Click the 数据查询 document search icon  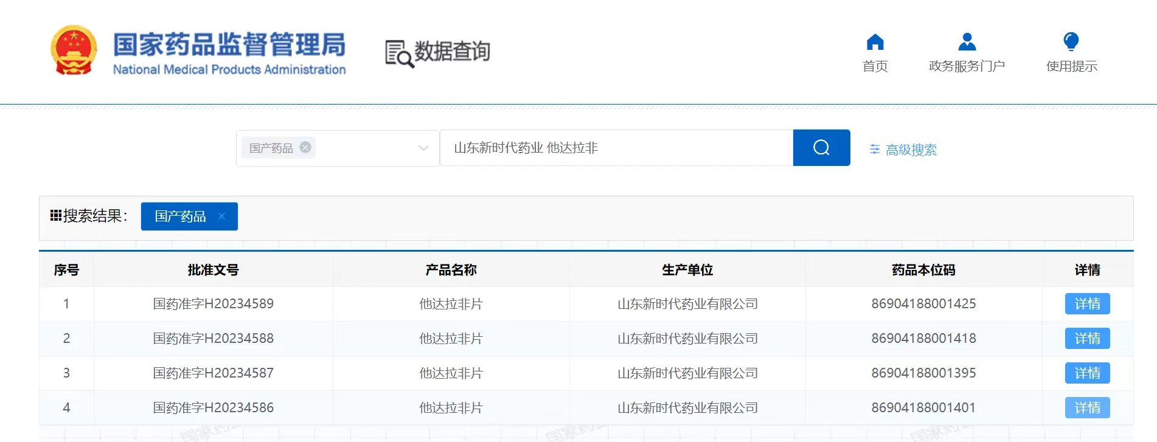click(x=399, y=54)
